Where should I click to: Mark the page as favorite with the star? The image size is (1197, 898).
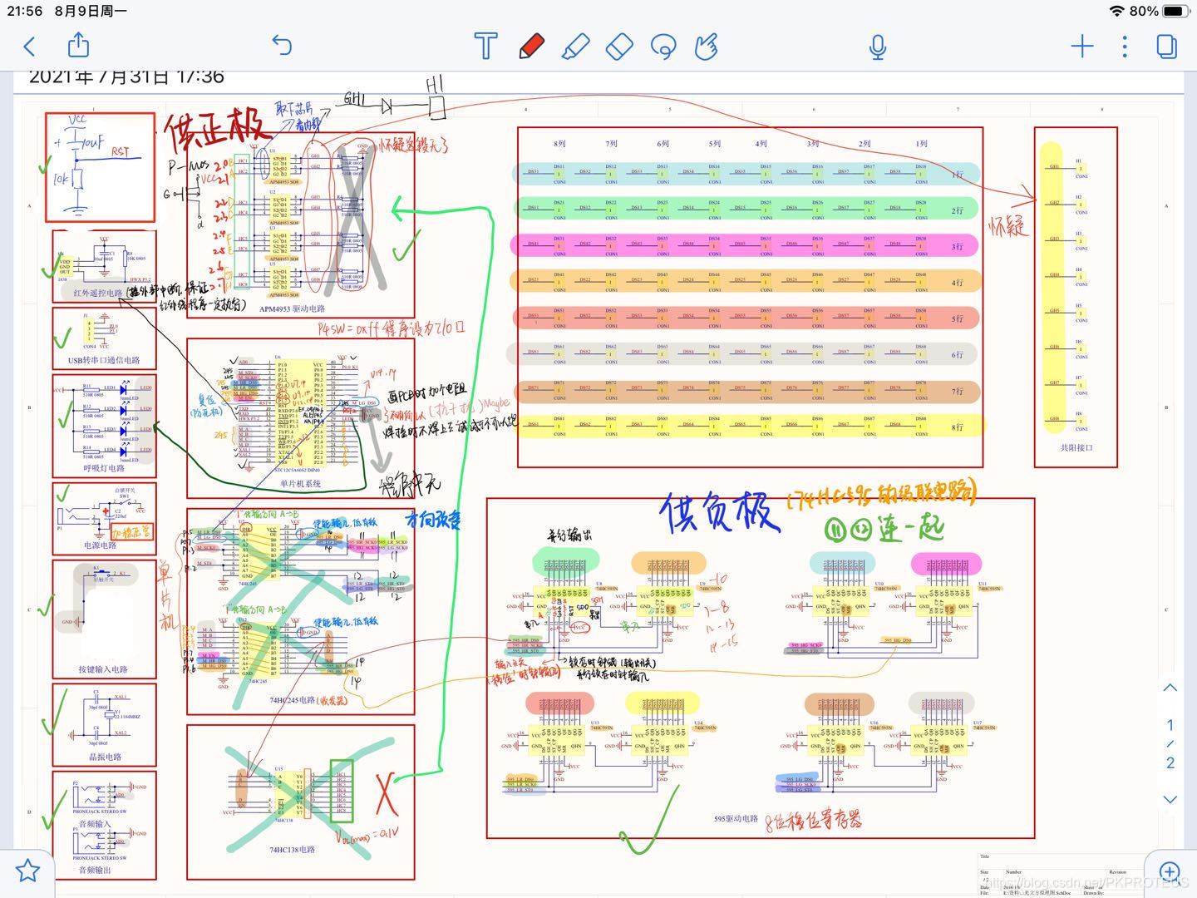27,871
